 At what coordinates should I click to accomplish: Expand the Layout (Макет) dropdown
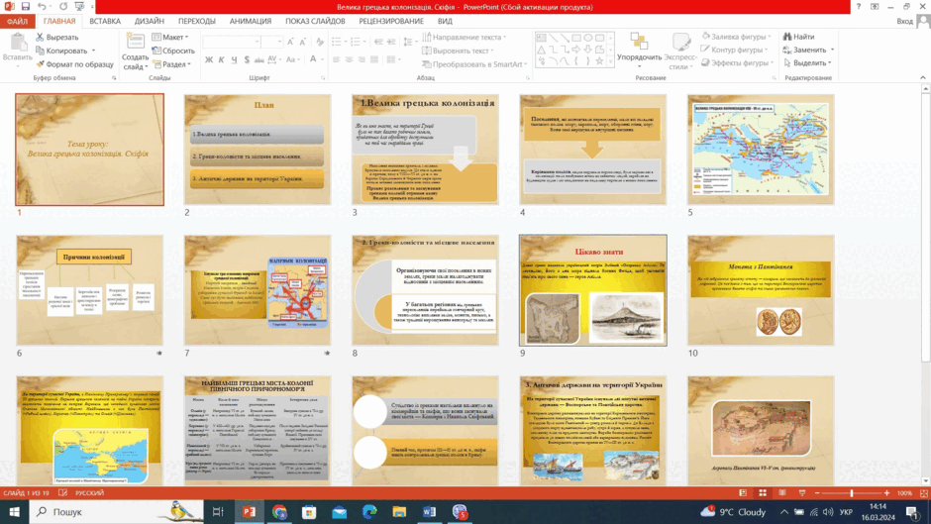[x=170, y=37]
